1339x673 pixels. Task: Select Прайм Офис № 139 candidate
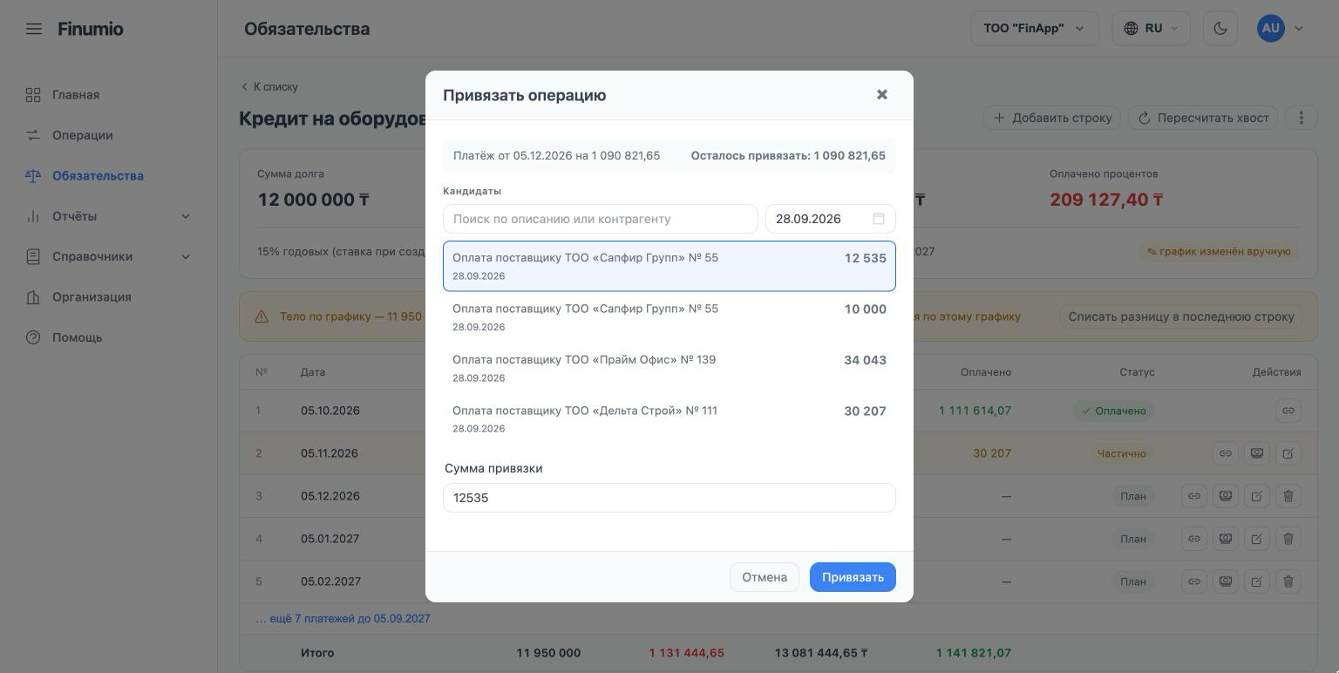(669, 368)
